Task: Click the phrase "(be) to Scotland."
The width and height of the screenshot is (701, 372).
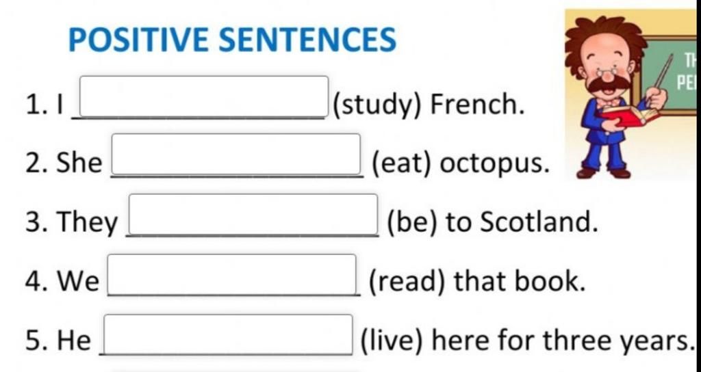Action: coord(492,222)
